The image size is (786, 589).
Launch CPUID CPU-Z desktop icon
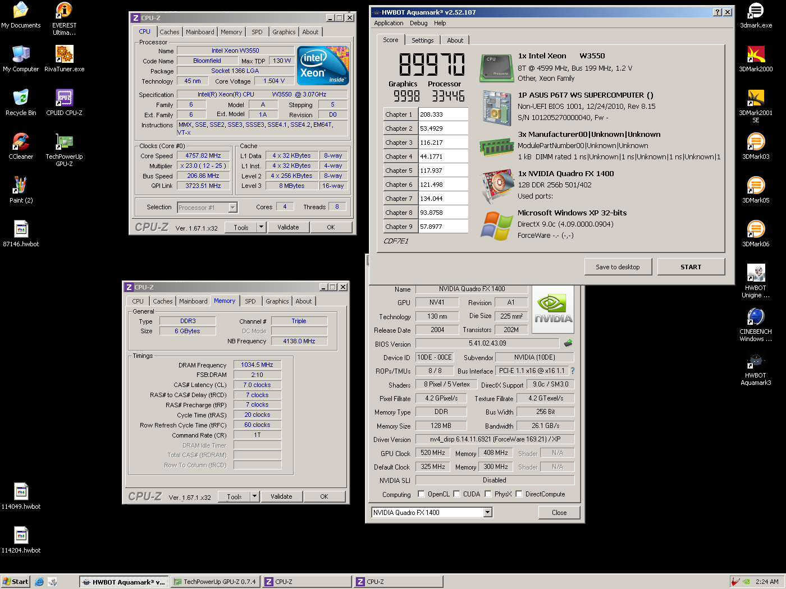coord(65,102)
